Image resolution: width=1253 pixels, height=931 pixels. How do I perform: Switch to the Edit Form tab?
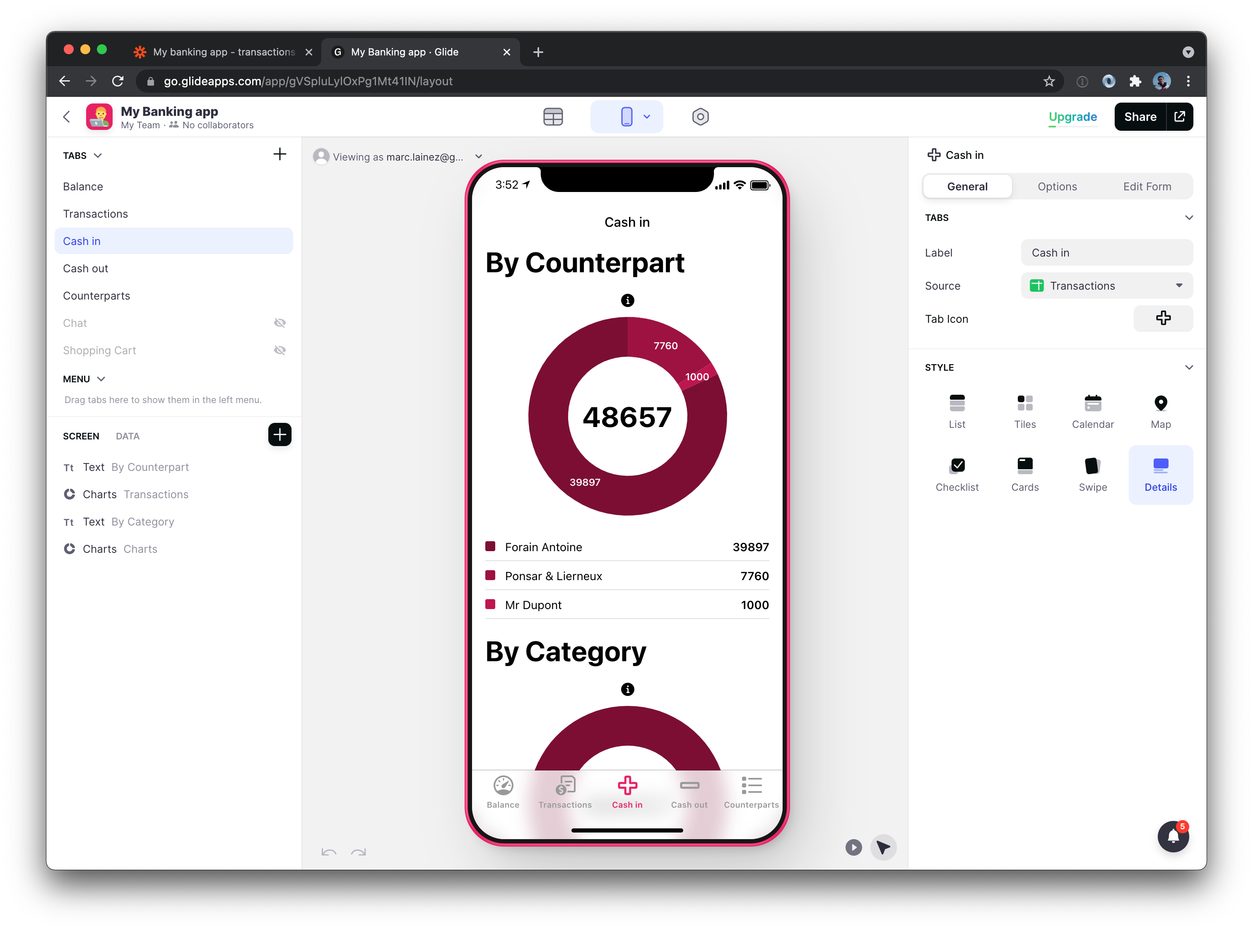click(x=1147, y=186)
